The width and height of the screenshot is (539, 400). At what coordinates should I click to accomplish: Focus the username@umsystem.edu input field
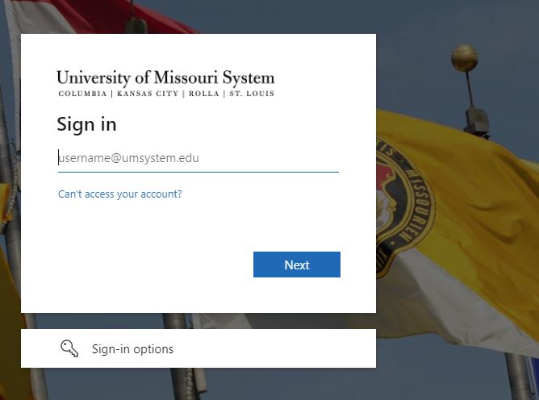pyautogui.click(x=198, y=158)
